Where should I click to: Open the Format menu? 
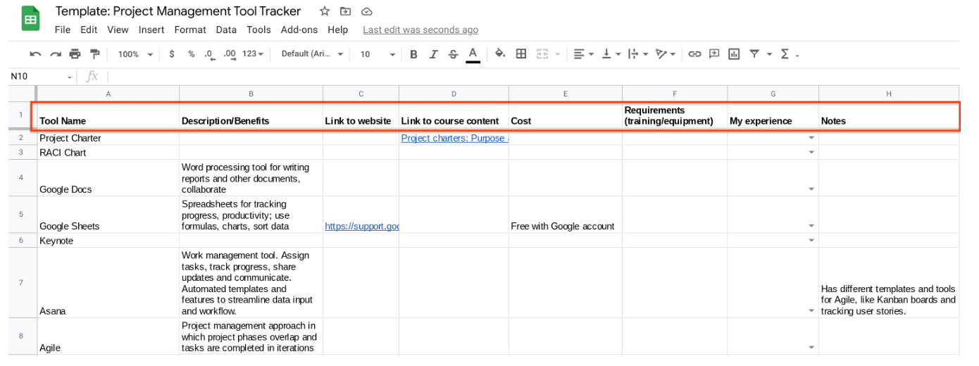click(190, 30)
